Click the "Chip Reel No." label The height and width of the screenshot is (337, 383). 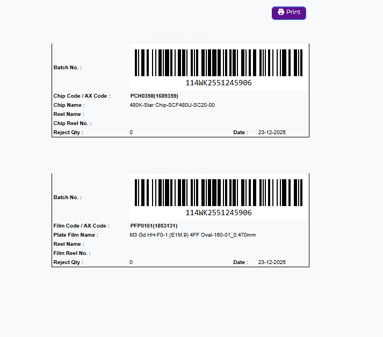(73, 123)
